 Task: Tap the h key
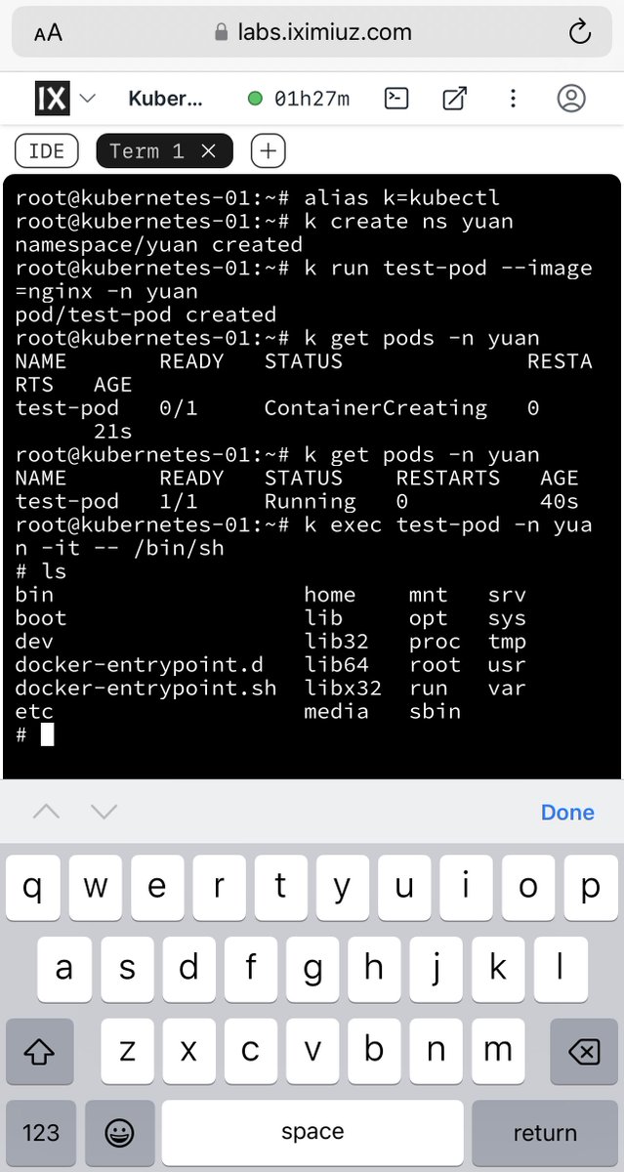point(374,968)
